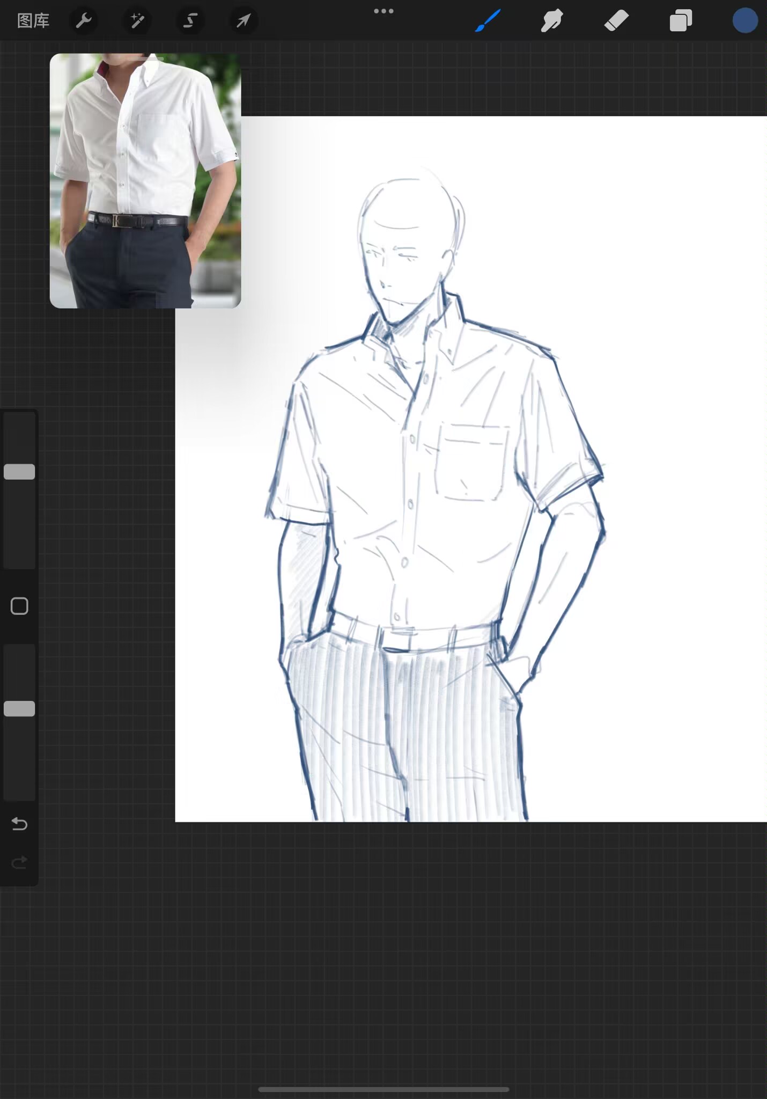Screen dimensions: 767x1099
Task: Open the blue color picker
Action: click(x=745, y=21)
